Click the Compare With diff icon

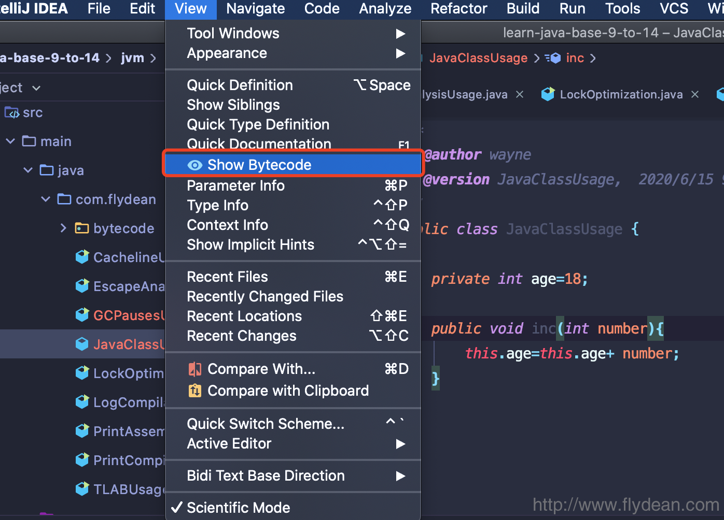[x=195, y=369]
